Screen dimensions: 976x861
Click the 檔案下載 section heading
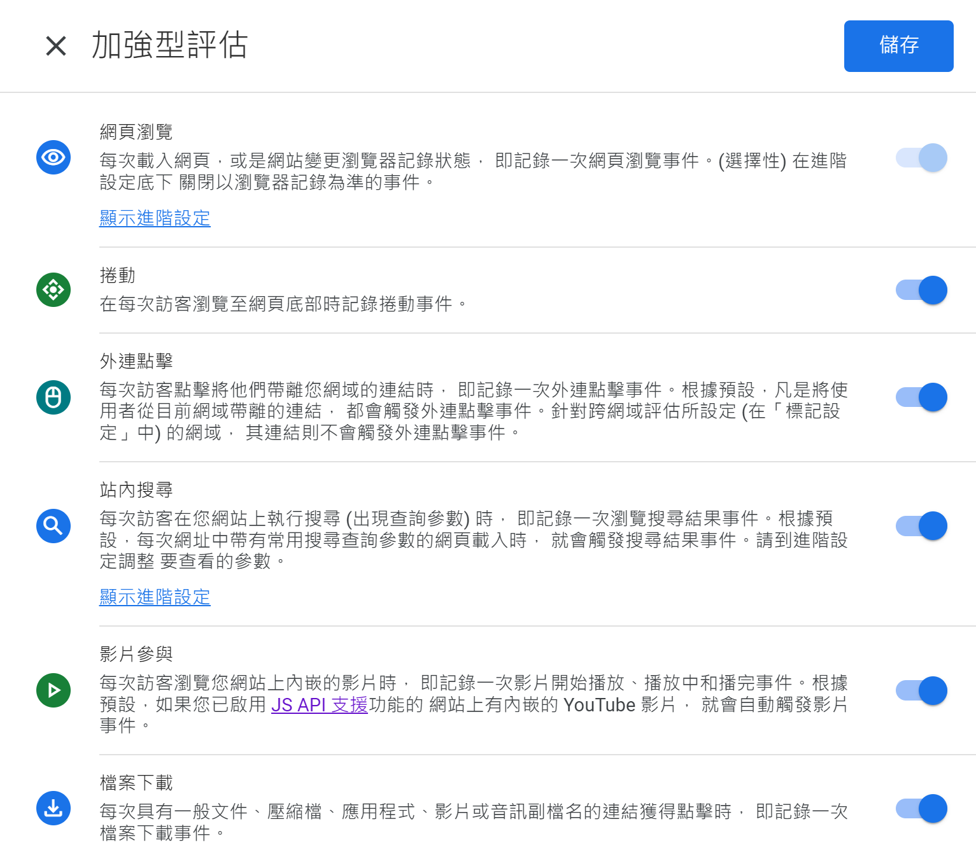(136, 783)
